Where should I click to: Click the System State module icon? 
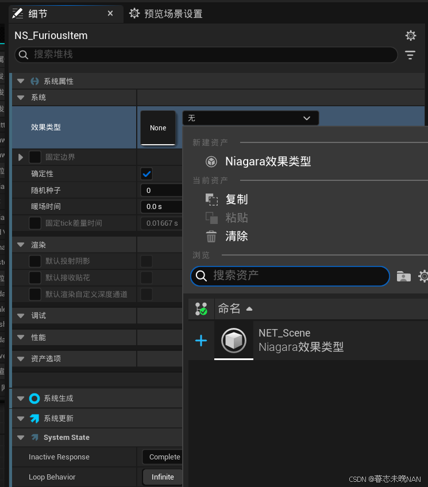coord(35,437)
